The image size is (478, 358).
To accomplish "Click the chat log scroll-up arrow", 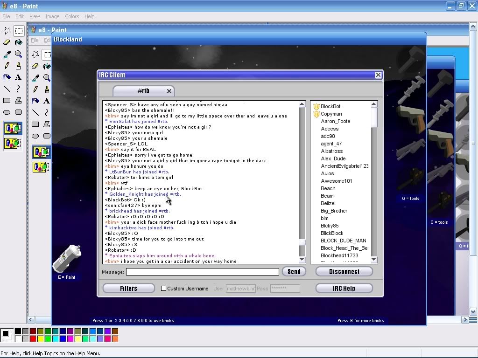I will click(302, 104).
